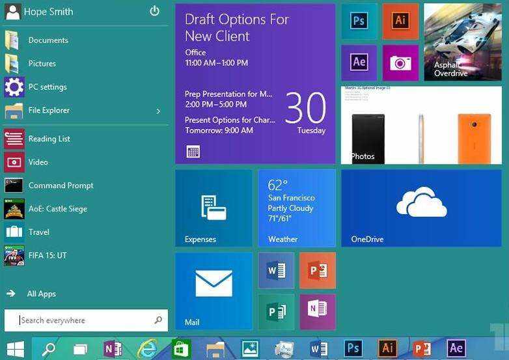The image size is (509, 360).
Task: Click 'Present Options for Char...' event text
Action: [230, 120]
